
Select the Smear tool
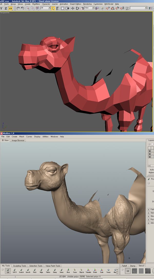(61, 271)
